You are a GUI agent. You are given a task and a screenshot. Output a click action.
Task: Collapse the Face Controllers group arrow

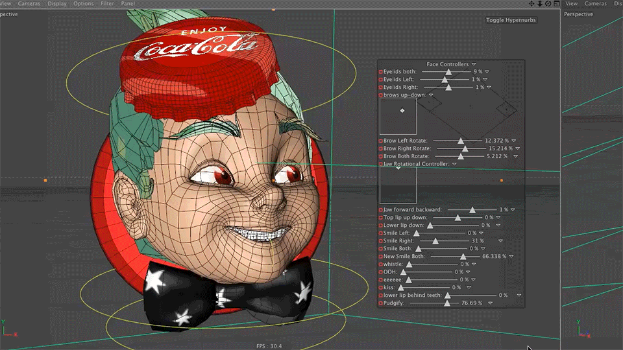tap(474, 64)
